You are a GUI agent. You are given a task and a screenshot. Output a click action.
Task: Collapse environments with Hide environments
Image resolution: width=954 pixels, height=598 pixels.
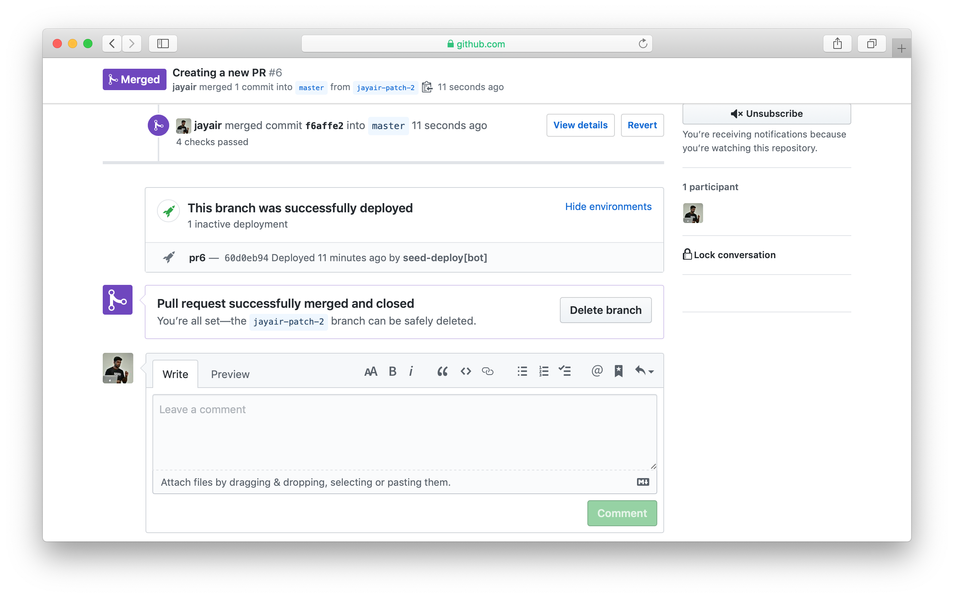click(608, 206)
